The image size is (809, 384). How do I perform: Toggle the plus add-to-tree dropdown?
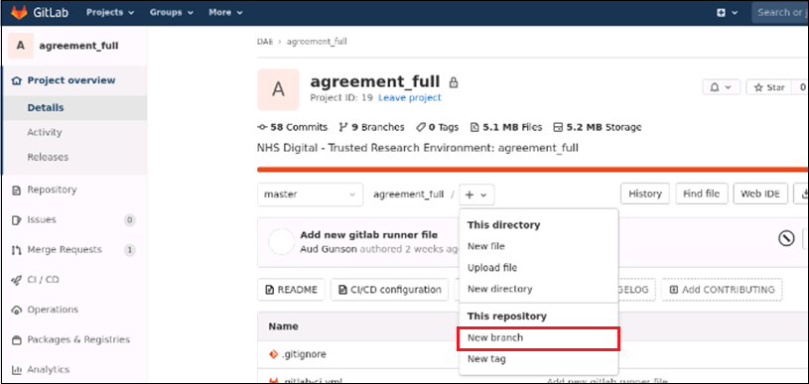pos(476,194)
